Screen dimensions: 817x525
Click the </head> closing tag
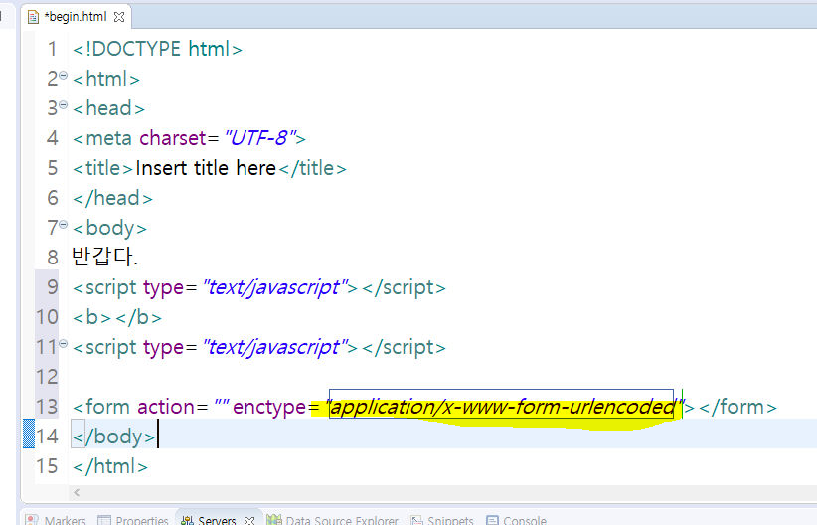(x=112, y=198)
